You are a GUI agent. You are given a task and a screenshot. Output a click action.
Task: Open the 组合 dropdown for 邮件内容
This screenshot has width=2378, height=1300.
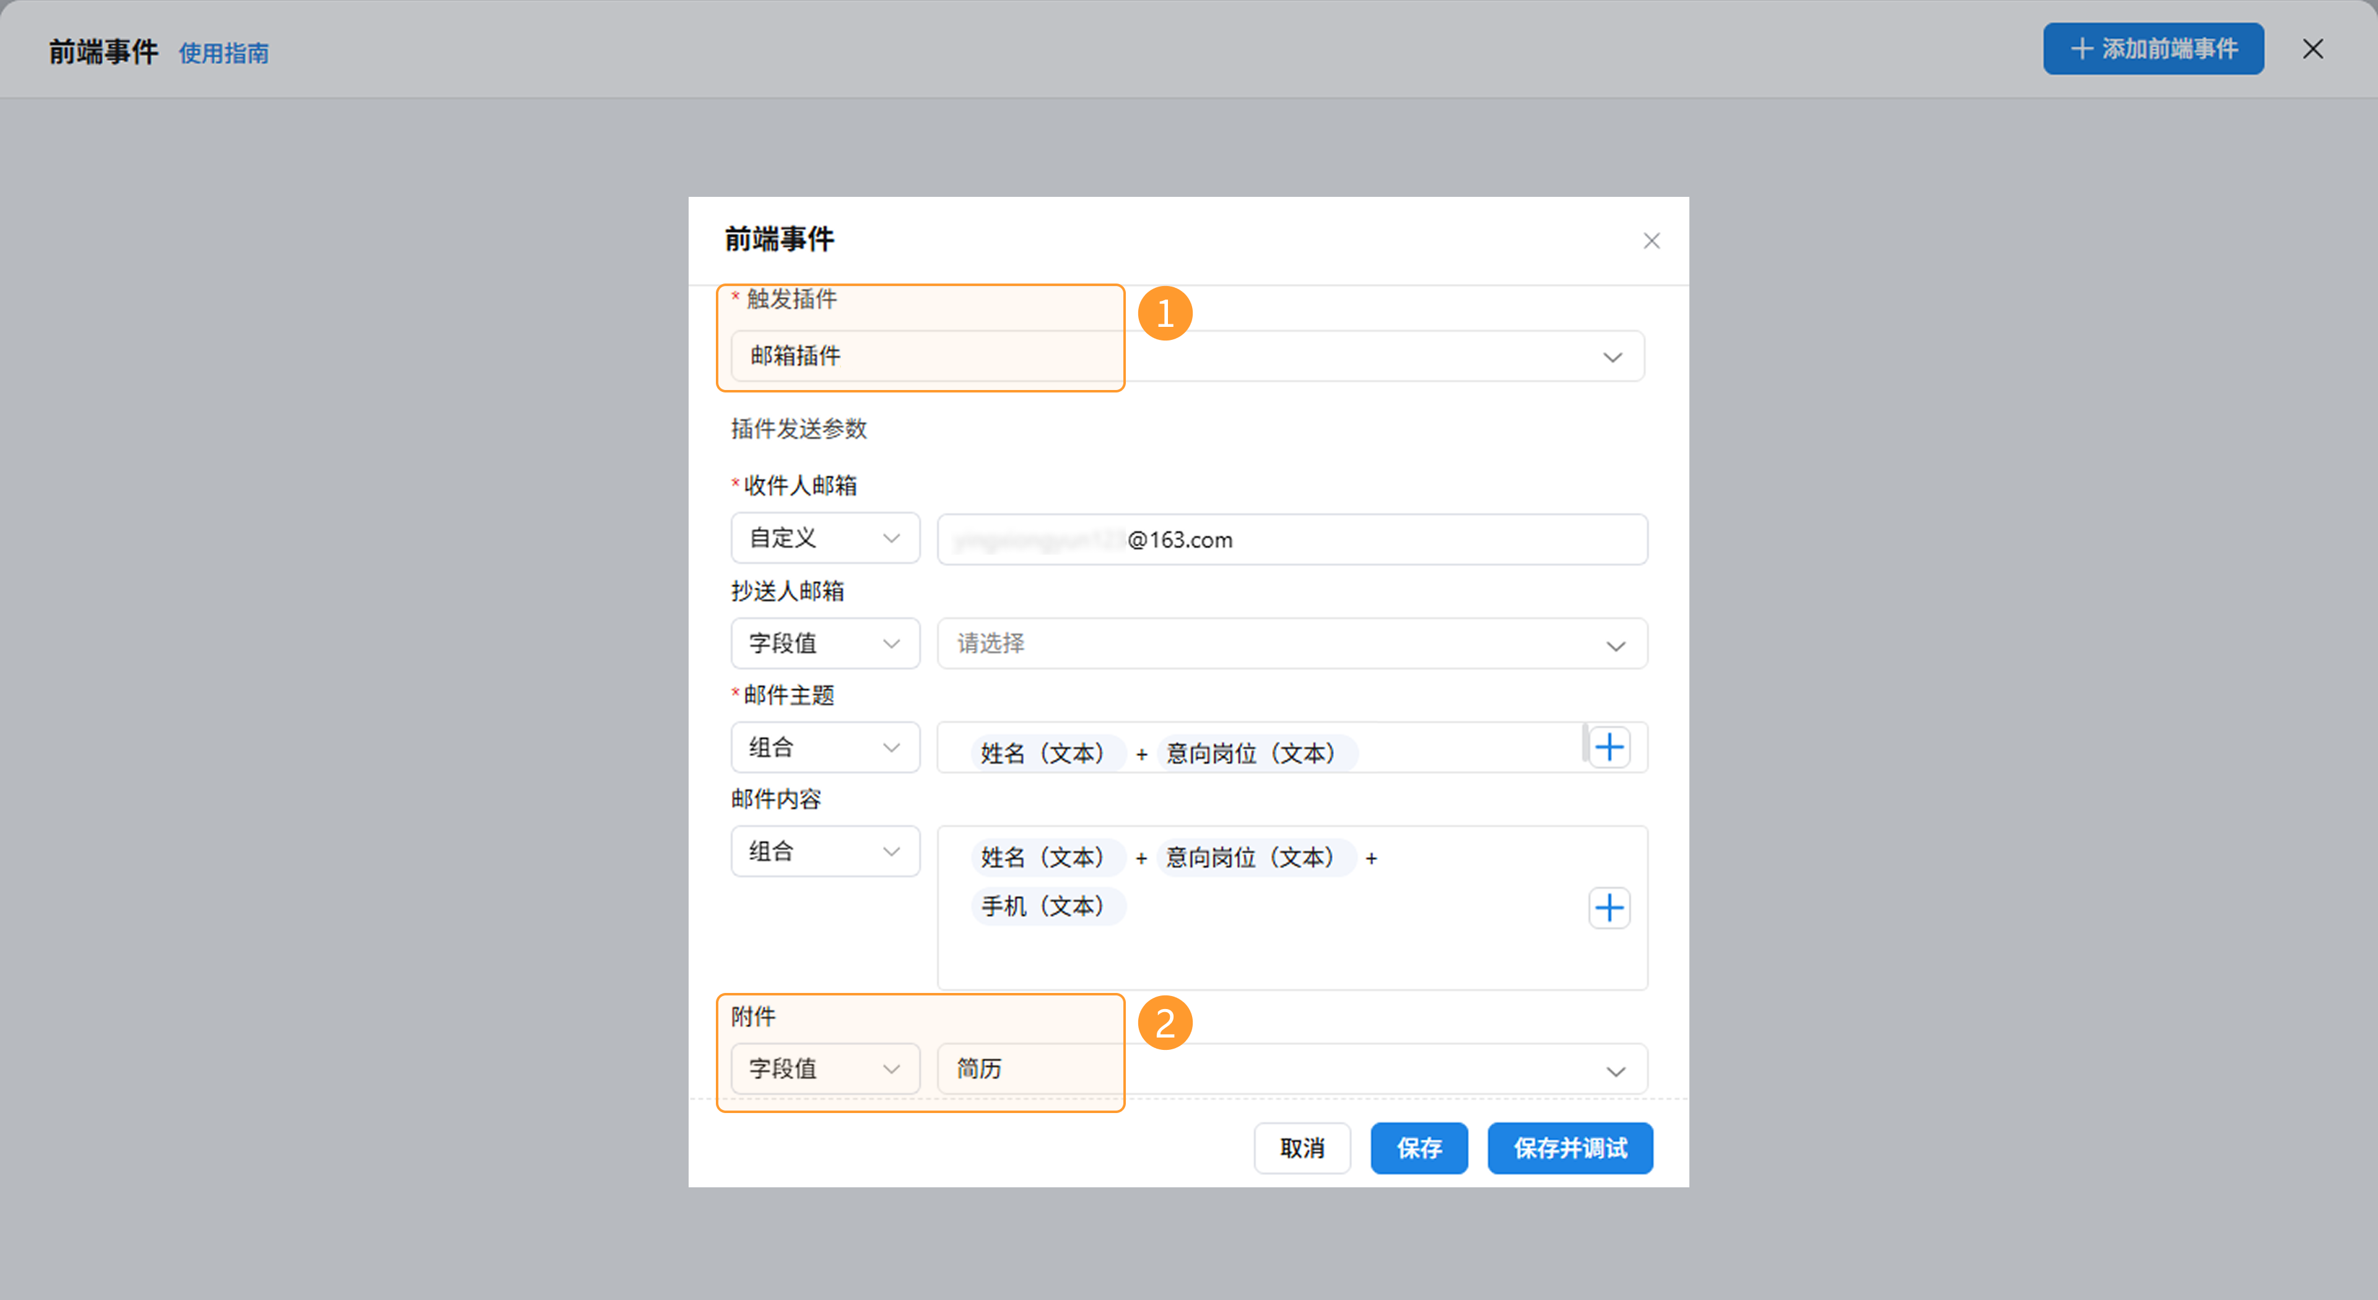[824, 851]
